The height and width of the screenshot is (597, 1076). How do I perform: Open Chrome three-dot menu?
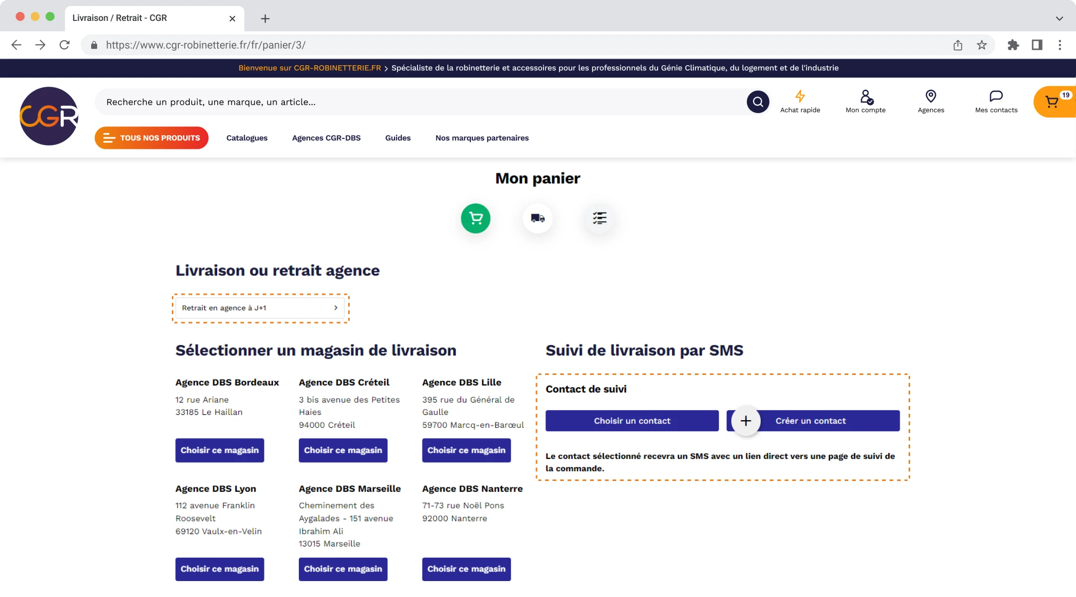tap(1060, 45)
